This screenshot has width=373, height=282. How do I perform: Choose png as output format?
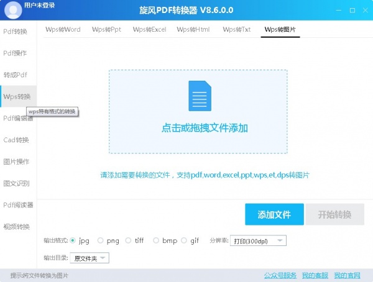click(x=101, y=240)
